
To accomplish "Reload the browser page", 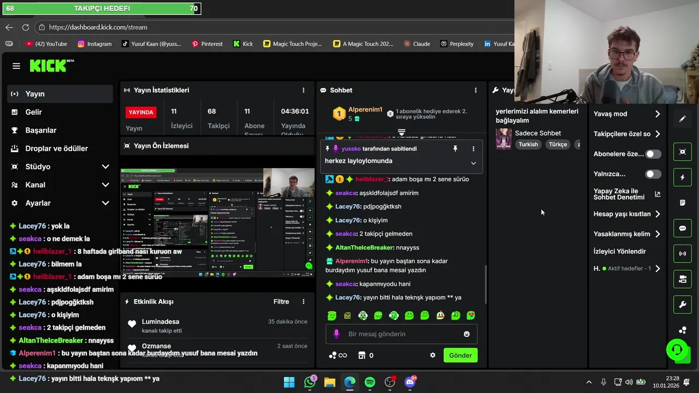I will coord(26,27).
